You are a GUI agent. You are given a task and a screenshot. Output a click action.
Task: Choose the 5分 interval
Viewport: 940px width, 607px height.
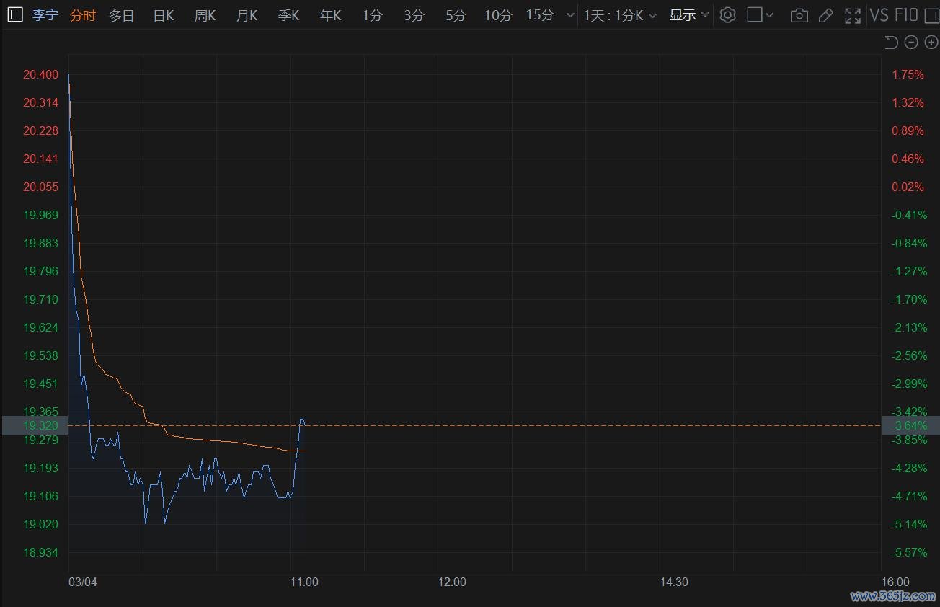pyautogui.click(x=456, y=15)
